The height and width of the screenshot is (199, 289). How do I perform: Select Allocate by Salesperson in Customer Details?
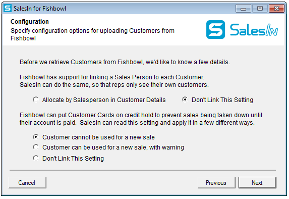(x=99, y=99)
